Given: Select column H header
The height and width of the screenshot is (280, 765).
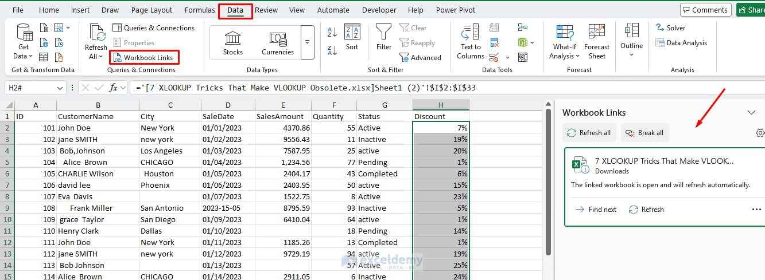Looking at the screenshot, I should coord(441,105).
